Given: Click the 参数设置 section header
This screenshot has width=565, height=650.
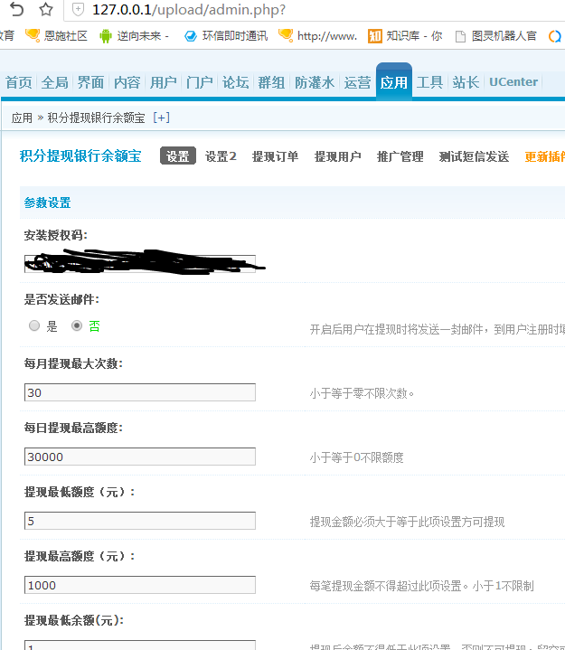Looking at the screenshot, I should point(47,203).
